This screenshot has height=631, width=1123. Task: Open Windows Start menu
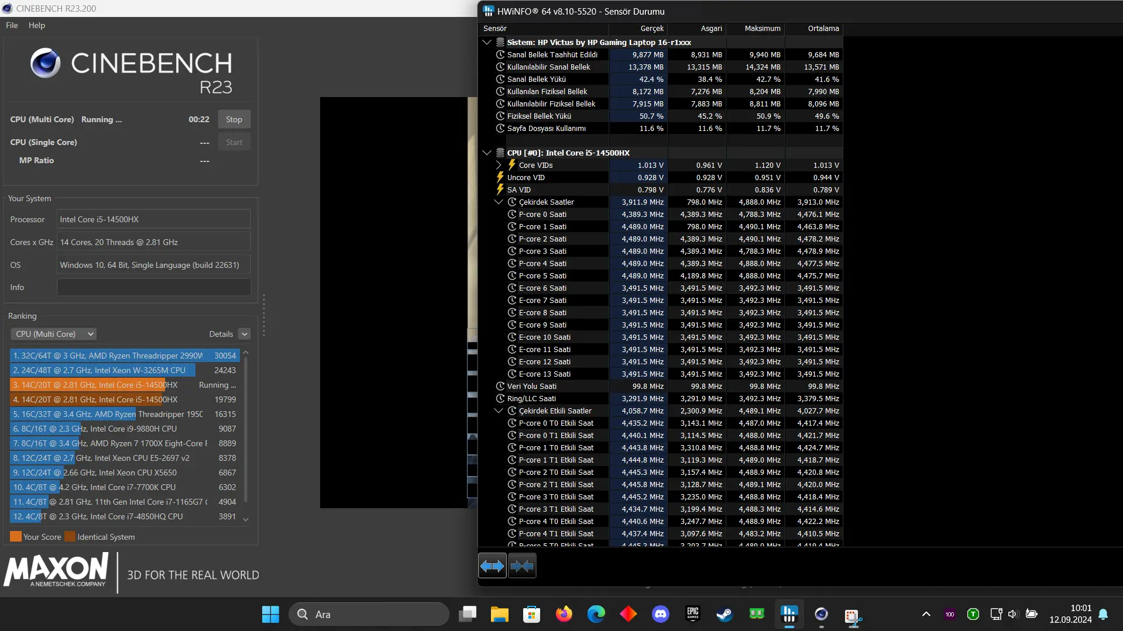click(x=270, y=614)
